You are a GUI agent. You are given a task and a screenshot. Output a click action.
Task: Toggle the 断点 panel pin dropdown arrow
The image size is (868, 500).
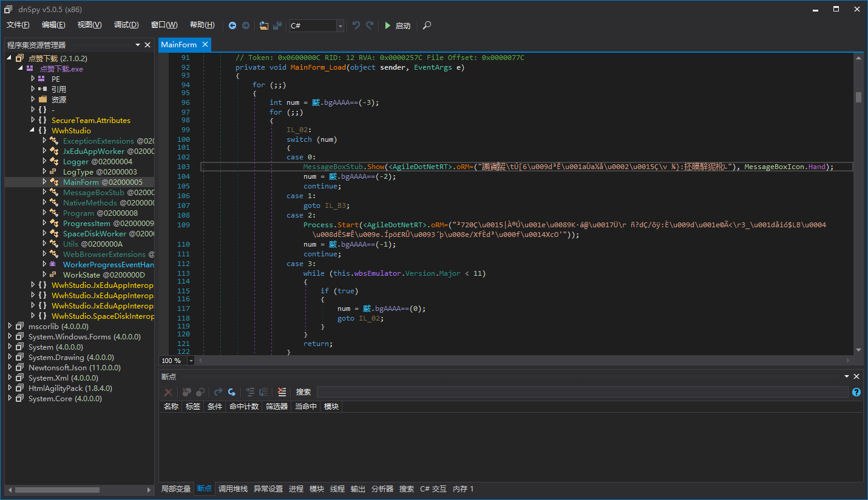click(846, 376)
